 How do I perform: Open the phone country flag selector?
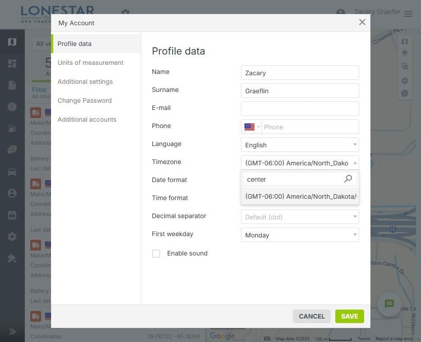252,127
